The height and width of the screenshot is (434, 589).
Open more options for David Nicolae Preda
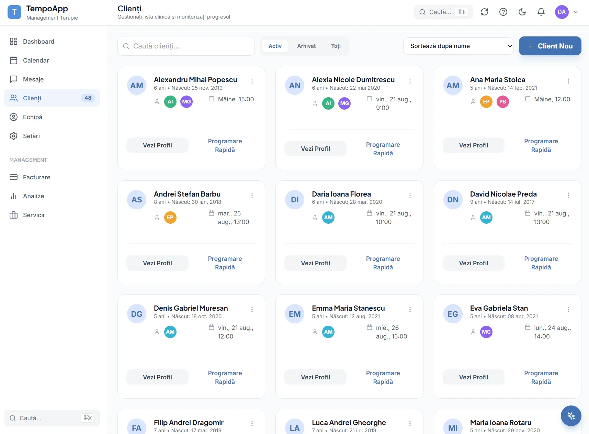click(x=568, y=195)
